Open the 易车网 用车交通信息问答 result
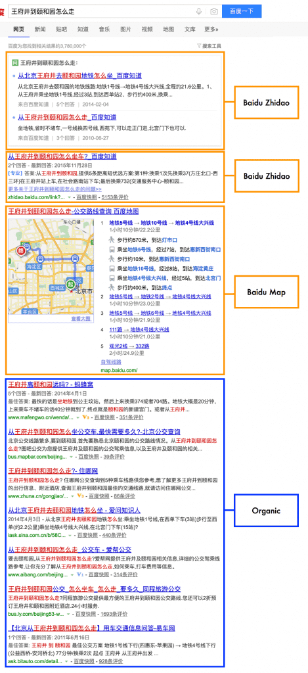 point(91,628)
